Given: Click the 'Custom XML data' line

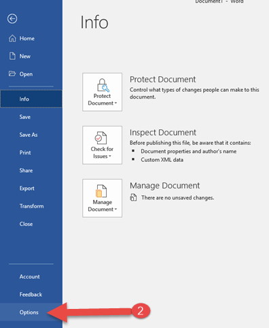Looking at the screenshot, I should [x=162, y=160].
